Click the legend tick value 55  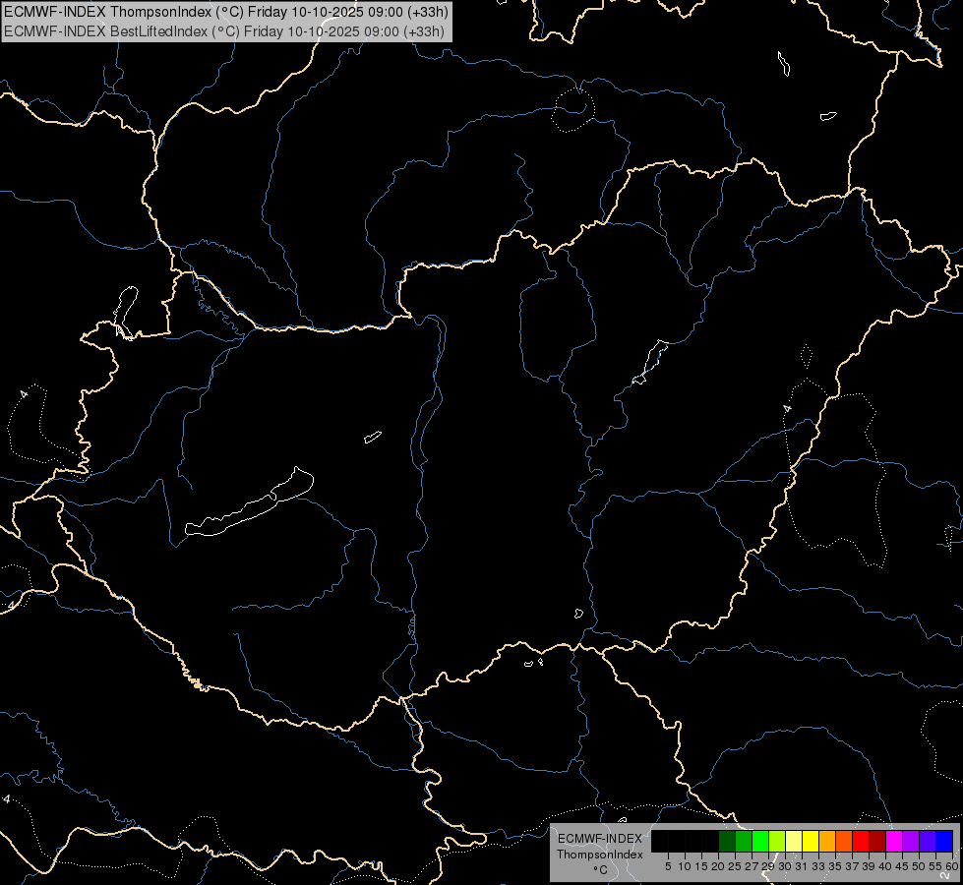pos(935,866)
